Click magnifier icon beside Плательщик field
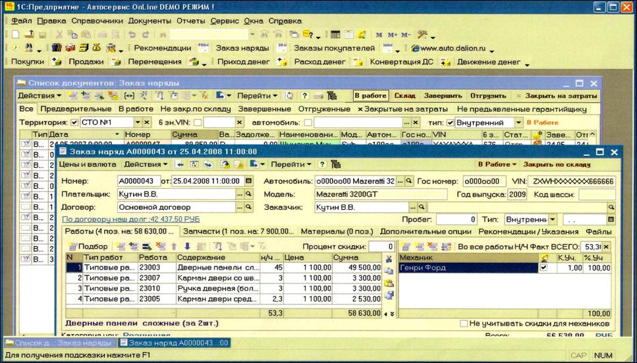The image size is (637, 363). pyautogui.click(x=249, y=195)
